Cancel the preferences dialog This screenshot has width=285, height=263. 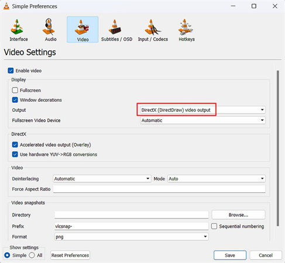pyautogui.click(x=266, y=255)
